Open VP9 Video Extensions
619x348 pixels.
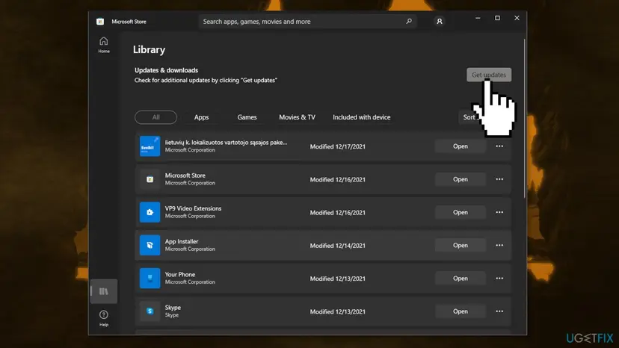461,212
